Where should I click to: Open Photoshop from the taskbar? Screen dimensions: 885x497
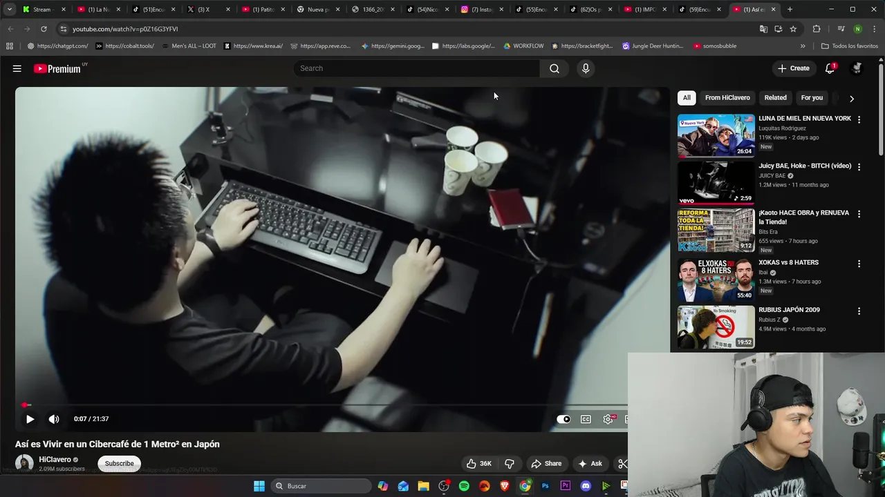[545, 486]
